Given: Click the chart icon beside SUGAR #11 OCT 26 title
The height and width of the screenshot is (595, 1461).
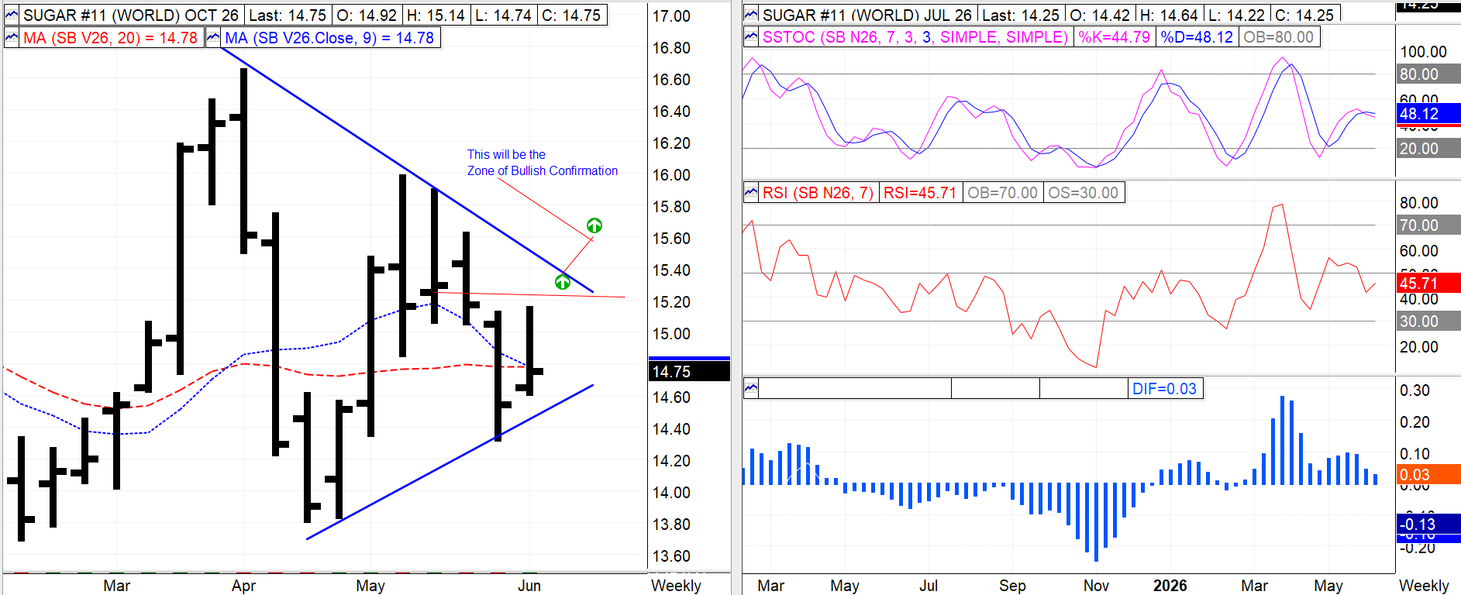Looking at the screenshot, I should [12, 15].
